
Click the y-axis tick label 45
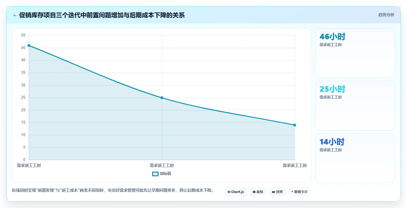23,48
